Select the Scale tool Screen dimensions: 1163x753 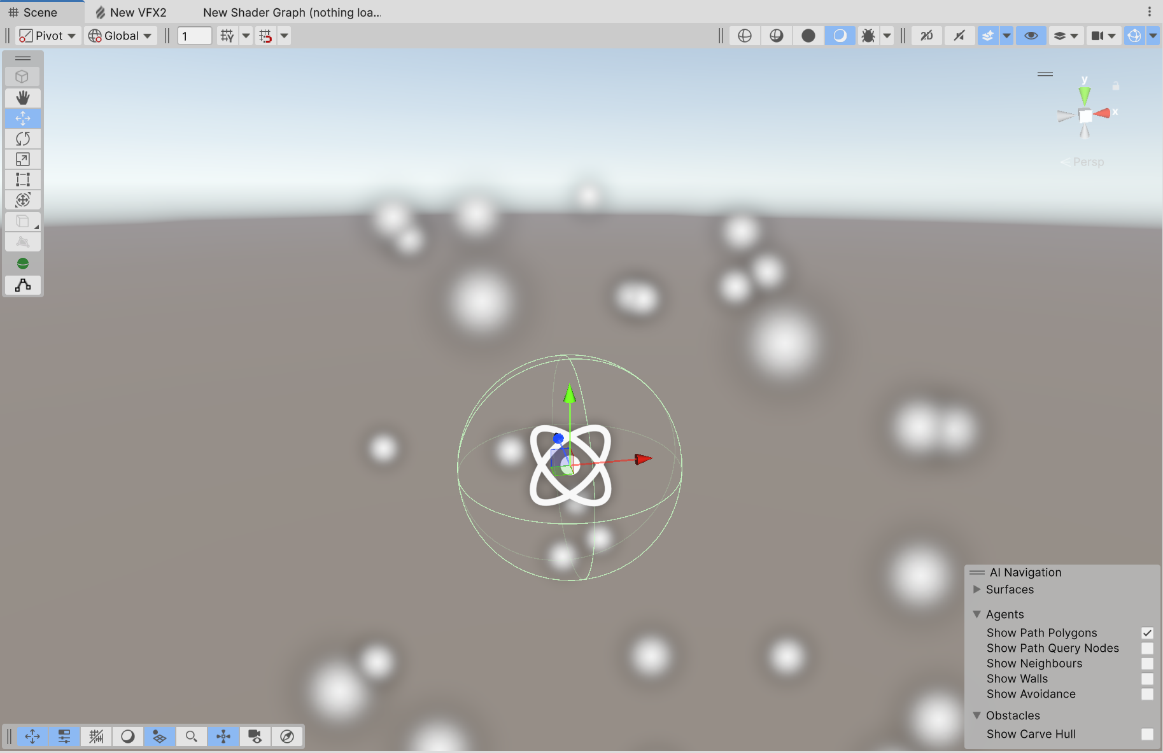[23, 159]
